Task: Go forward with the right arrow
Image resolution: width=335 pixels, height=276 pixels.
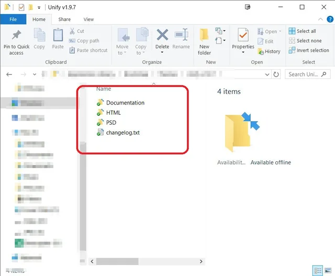Action: tap(23, 74)
